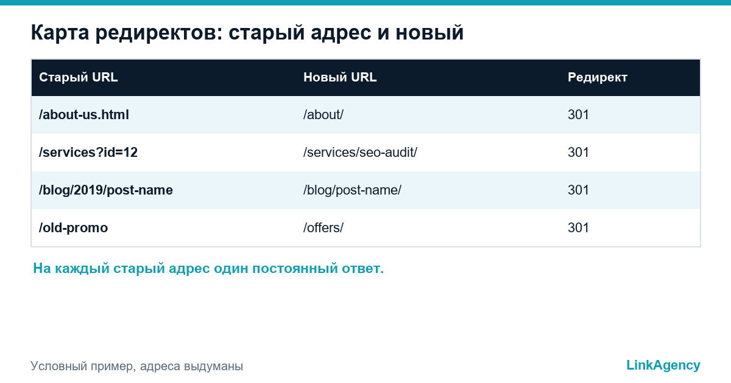Click the '/old-promo' old URL cell

[73, 228]
